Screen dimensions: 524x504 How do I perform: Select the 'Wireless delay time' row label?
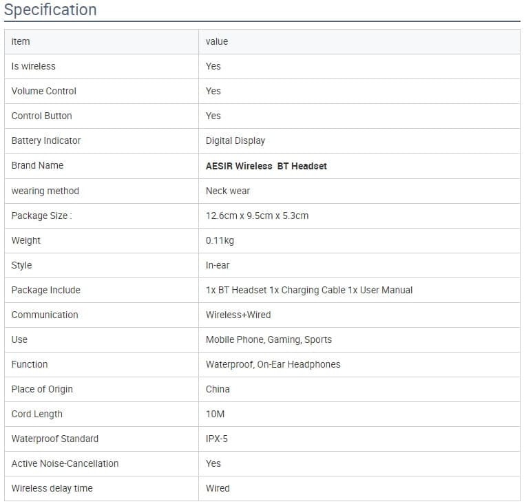52,488
